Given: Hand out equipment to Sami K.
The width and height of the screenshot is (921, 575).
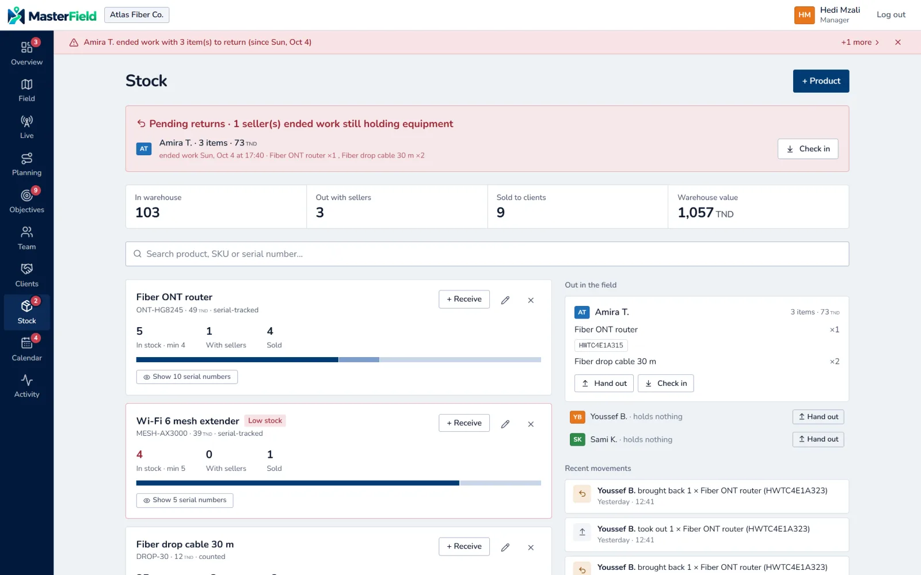Looking at the screenshot, I should click(x=818, y=439).
